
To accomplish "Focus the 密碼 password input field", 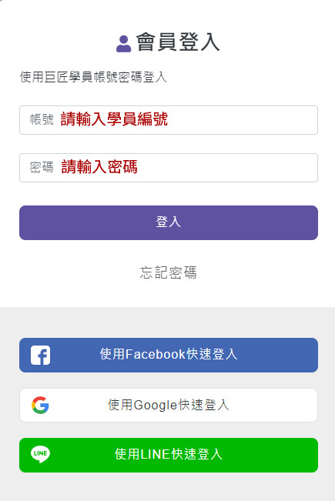I will 169,168.
